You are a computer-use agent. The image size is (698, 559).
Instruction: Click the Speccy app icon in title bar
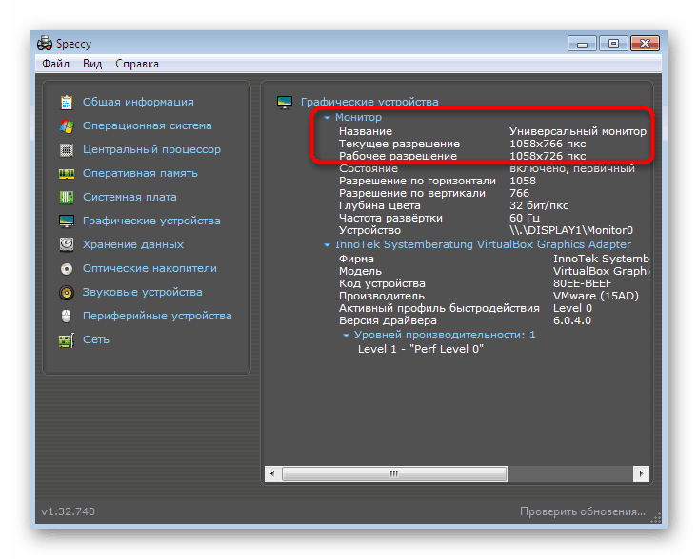click(x=45, y=44)
